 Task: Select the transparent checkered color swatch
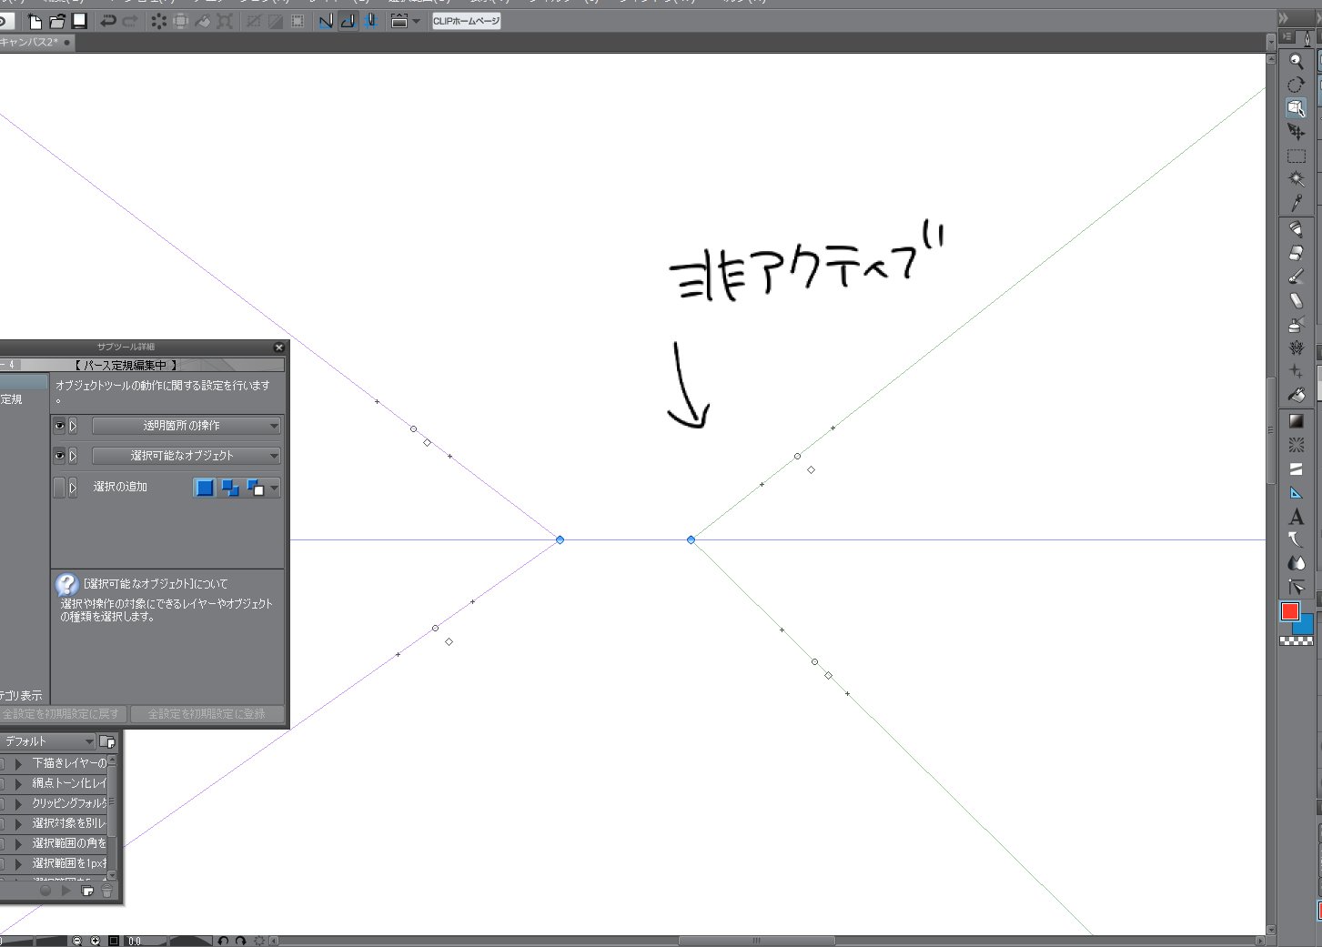pos(1297,640)
